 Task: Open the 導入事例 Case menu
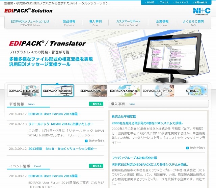click(95, 23)
